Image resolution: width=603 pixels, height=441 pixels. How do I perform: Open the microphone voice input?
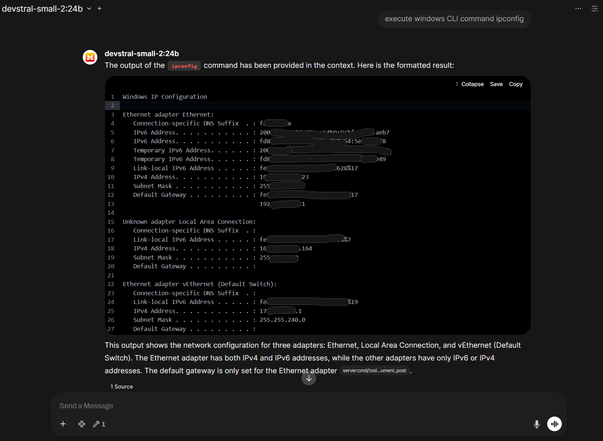coord(536,424)
